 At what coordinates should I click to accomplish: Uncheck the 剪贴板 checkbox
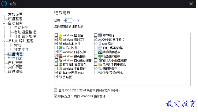click(x=56, y=77)
